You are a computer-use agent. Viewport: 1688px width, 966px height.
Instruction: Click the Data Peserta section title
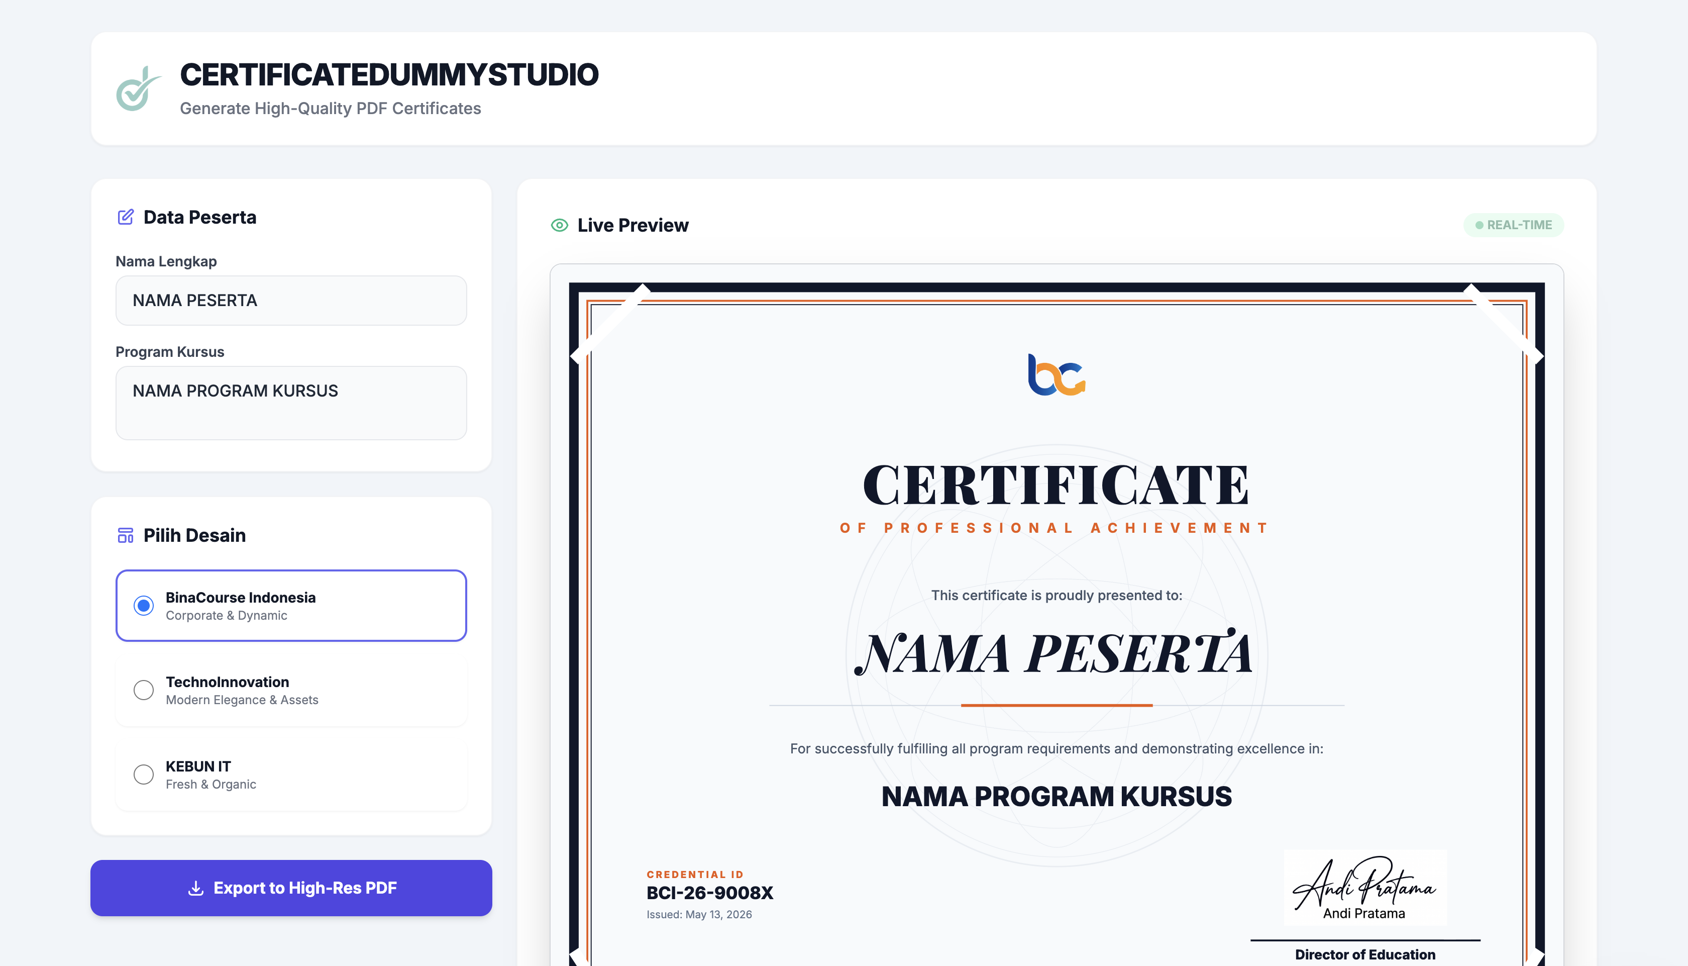click(x=199, y=217)
